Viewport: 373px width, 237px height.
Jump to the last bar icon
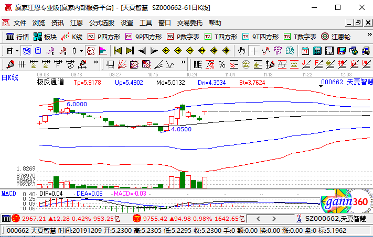click(x=130, y=51)
